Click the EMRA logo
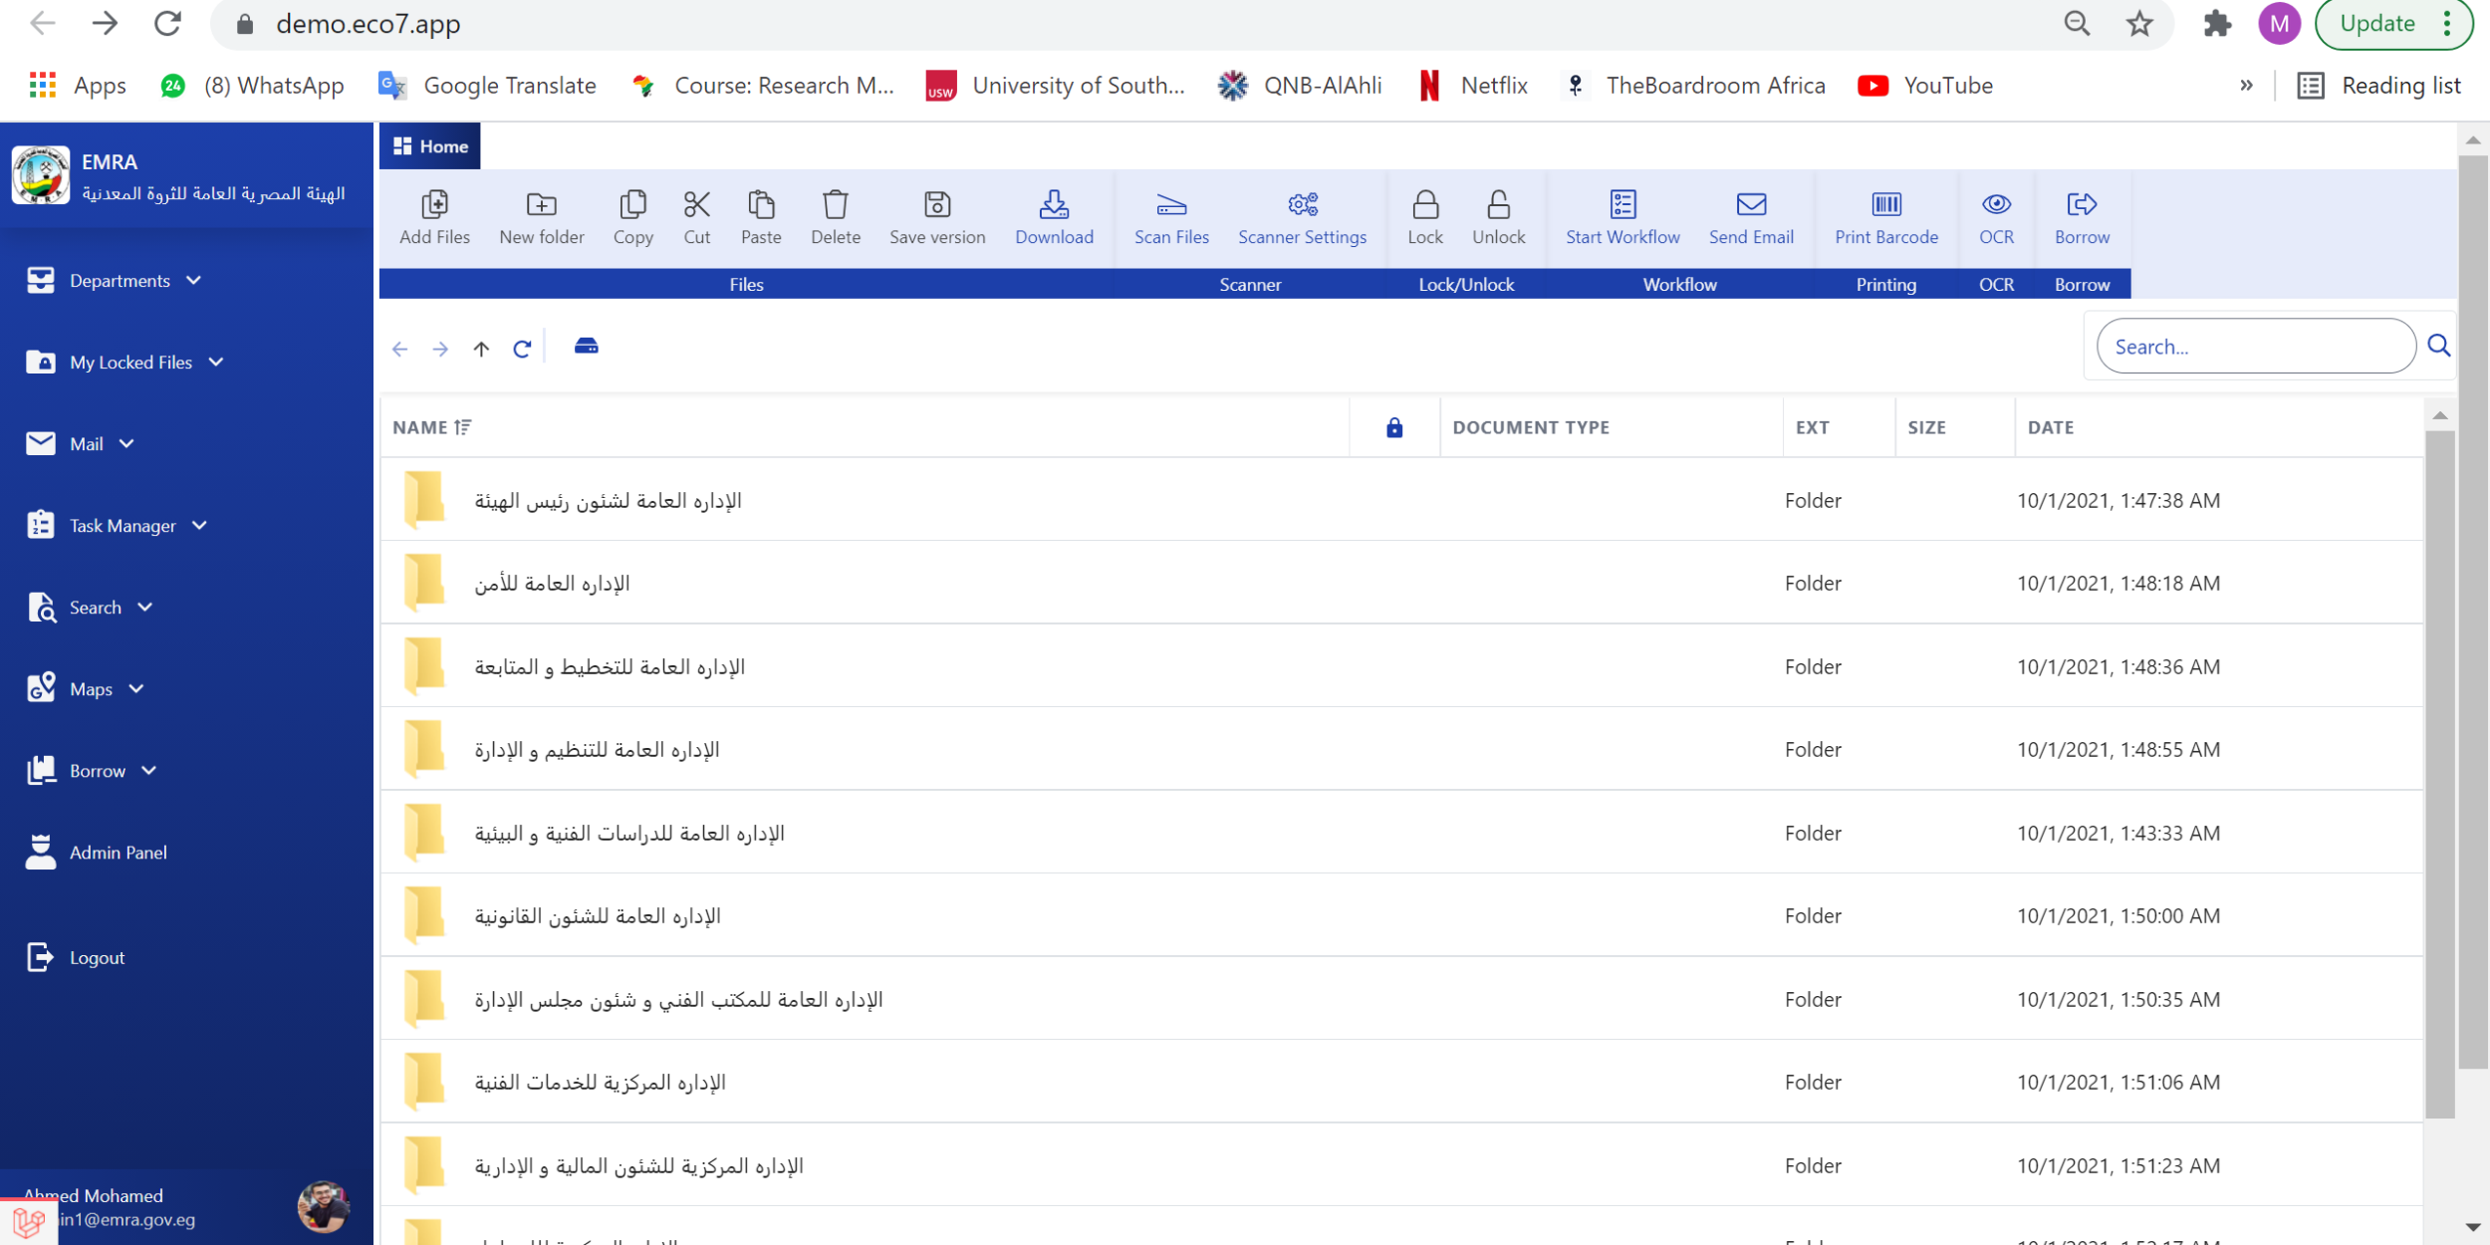 coord(41,175)
